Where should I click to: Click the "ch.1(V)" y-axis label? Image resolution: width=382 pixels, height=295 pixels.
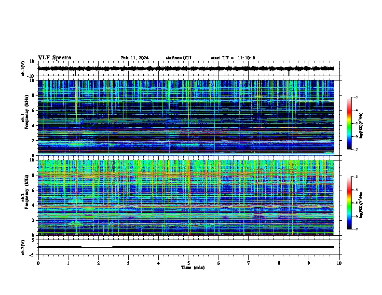coord(23,68)
